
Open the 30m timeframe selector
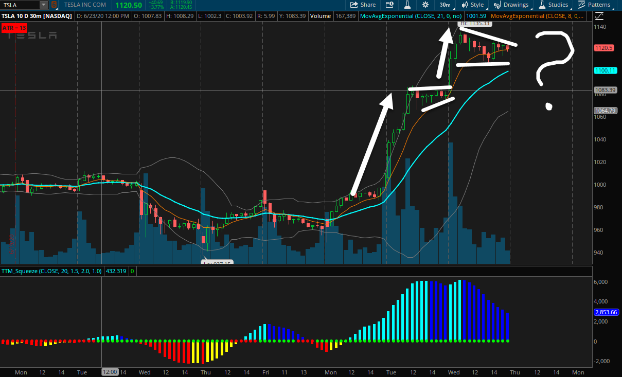click(x=445, y=5)
